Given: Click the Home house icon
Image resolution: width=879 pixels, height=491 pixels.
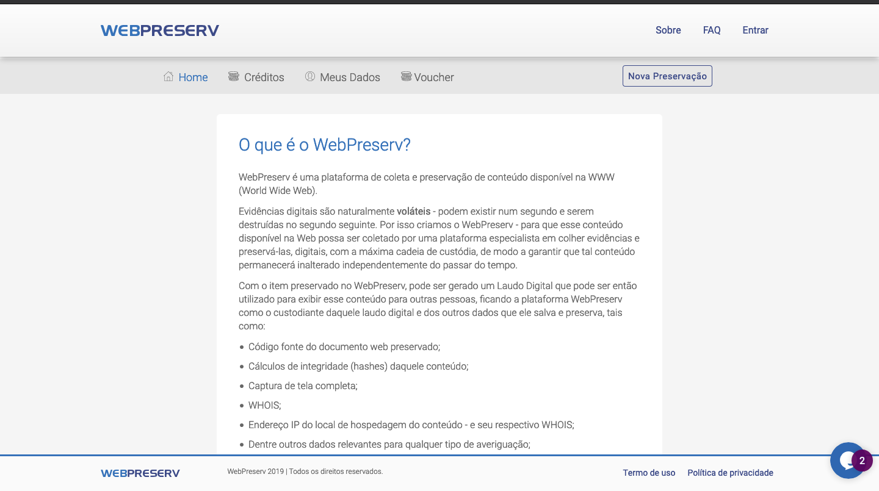Looking at the screenshot, I should [x=168, y=76].
